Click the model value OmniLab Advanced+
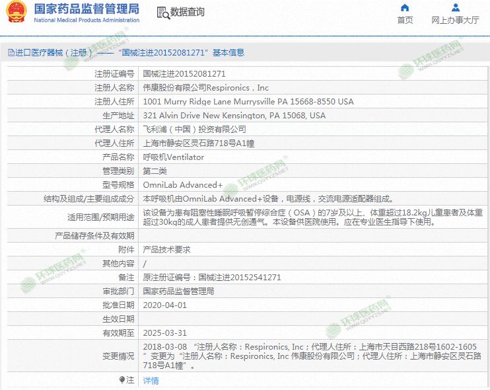Viewport: 490px width, 390px height. [x=183, y=185]
